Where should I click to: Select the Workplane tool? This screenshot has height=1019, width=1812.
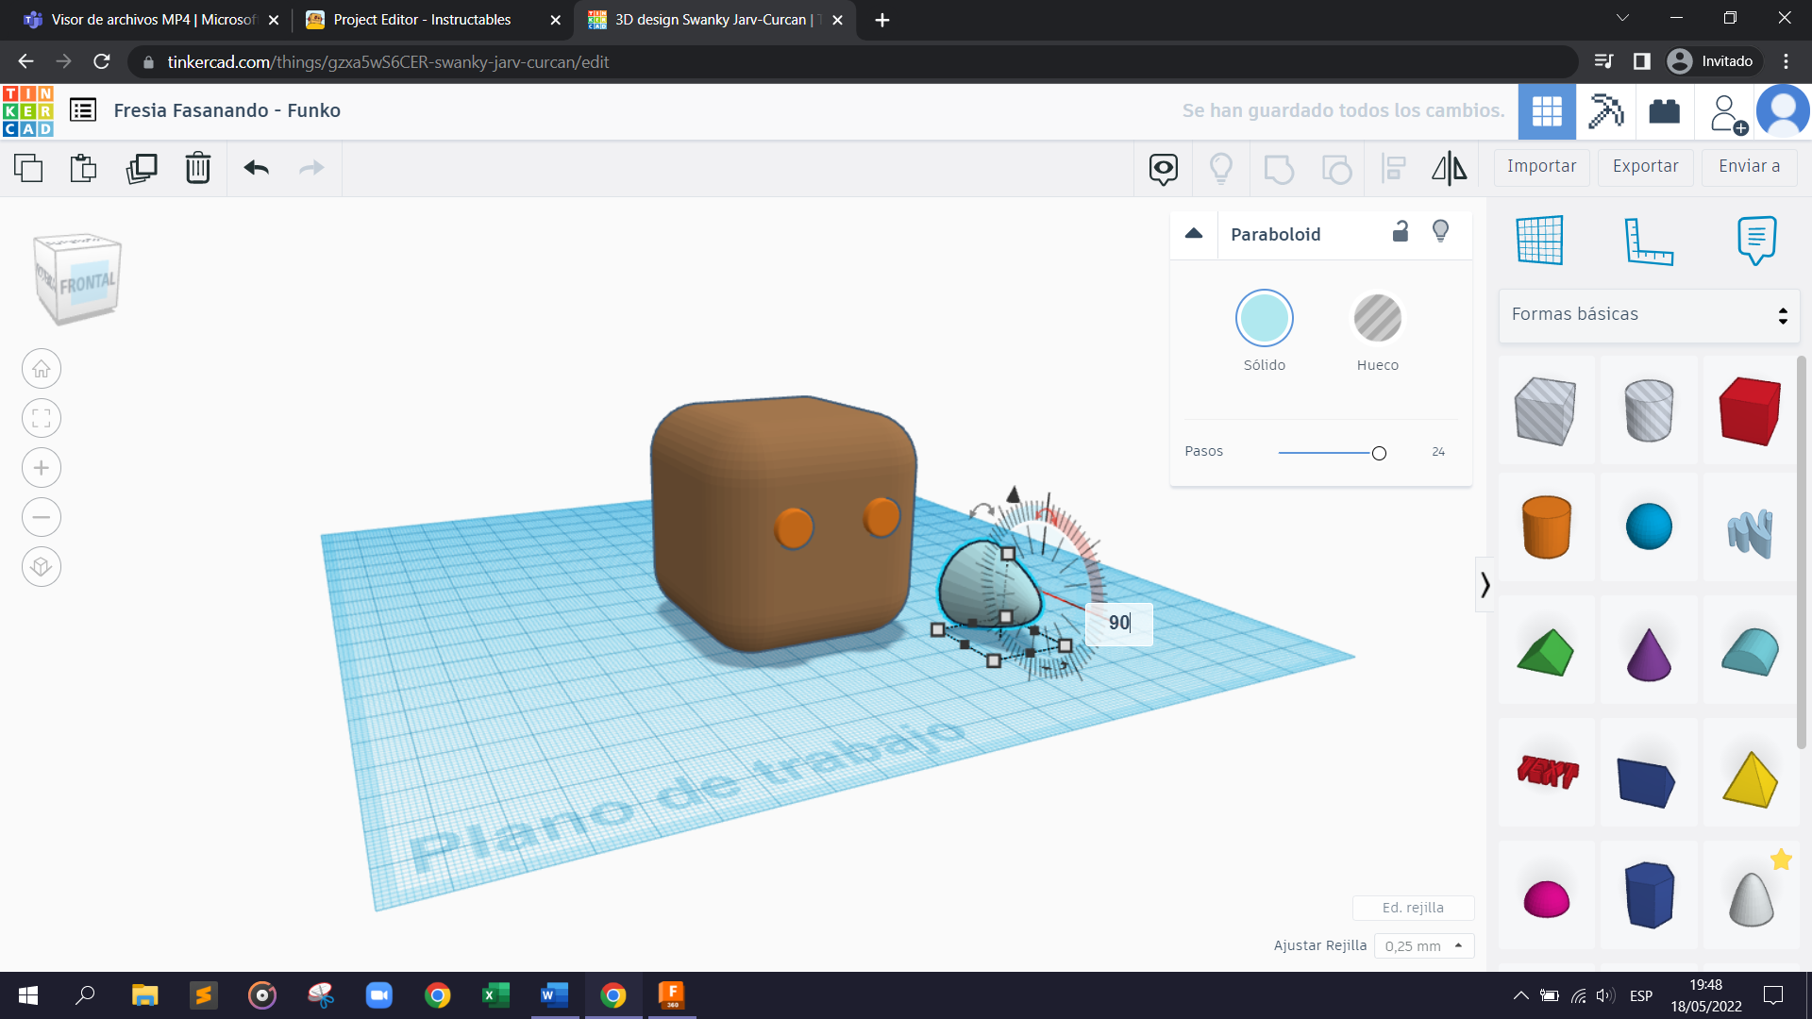(1540, 240)
